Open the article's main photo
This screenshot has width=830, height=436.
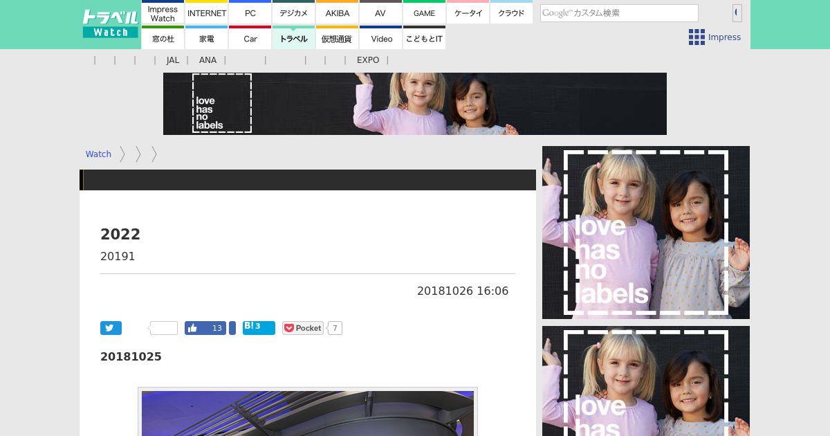(308, 413)
